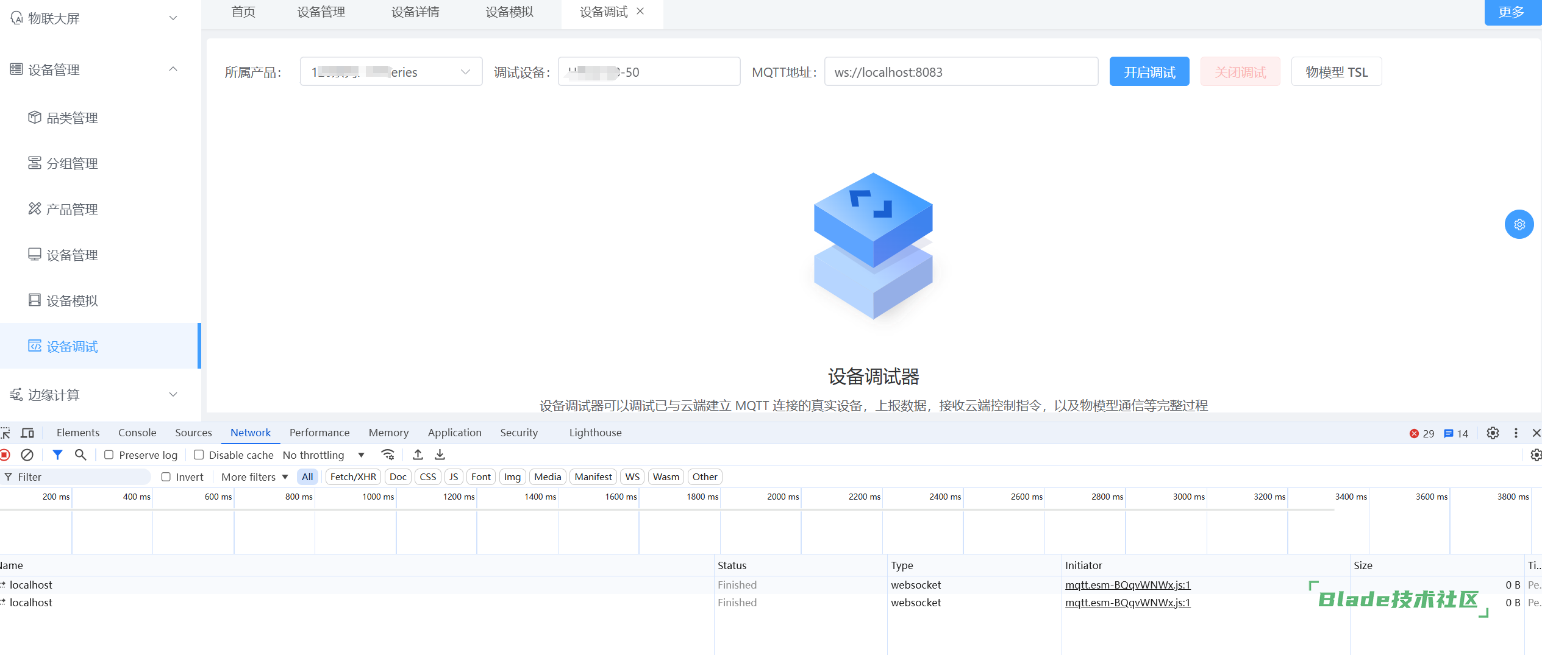1542x655 pixels.
Task: Open the Sources tab in DevTools
Action: point(193,433)
